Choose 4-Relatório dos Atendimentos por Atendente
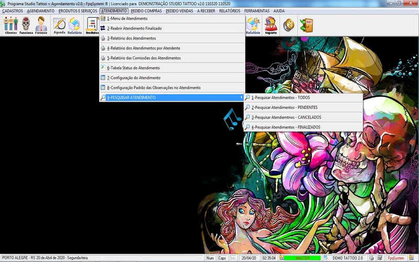Viewport: 419px width, 262px height. (x=172, y=48)
